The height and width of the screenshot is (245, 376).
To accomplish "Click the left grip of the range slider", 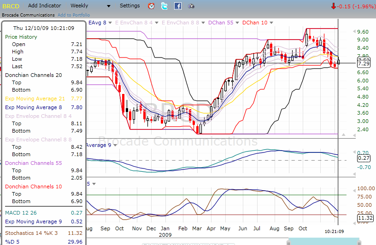I will (x=289, y=243).
